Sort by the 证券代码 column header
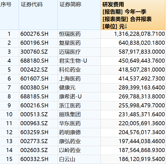 (32, 5)
